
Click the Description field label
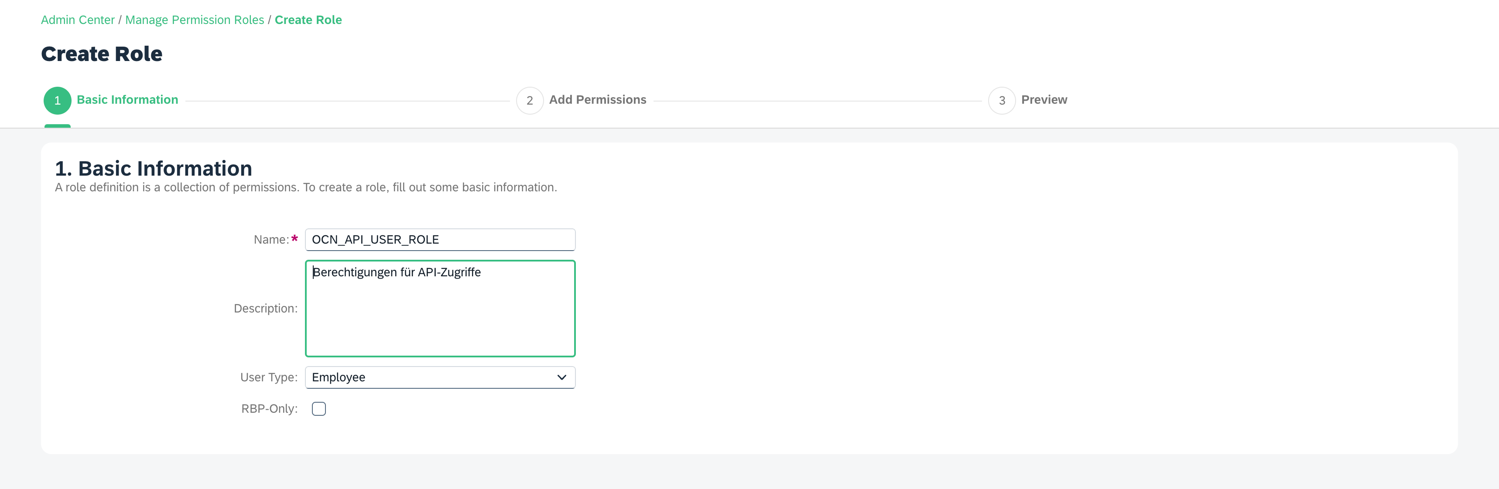point(265,309)
